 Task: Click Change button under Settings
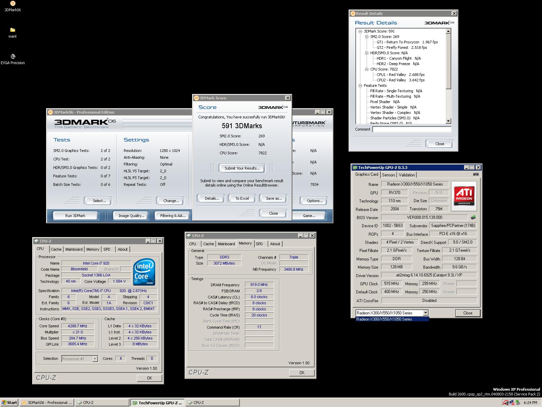pyautogui.click(x=171, y=201)
